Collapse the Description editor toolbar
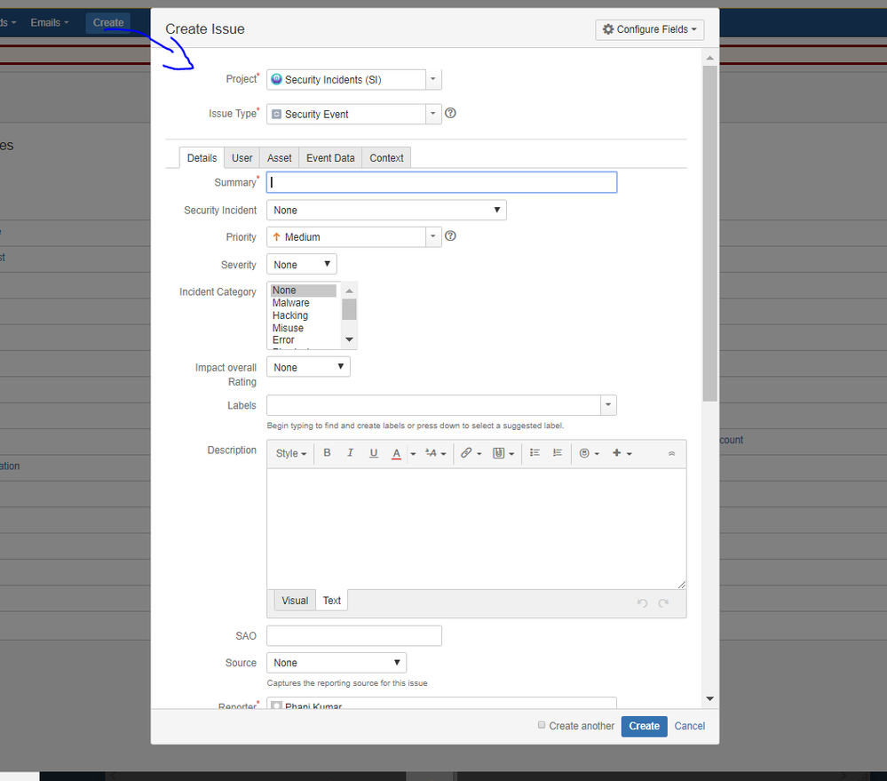Viewport: 887px width, 781px height. (671, 453)
